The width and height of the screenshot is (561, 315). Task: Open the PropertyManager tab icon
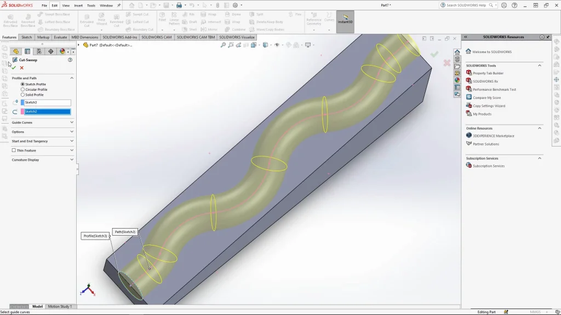27,51
